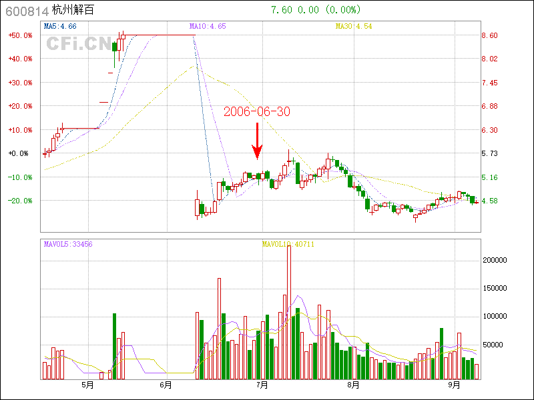Click the 7.60 current price text
This screenshot has height=400, width=534.
tap(280, 10)
